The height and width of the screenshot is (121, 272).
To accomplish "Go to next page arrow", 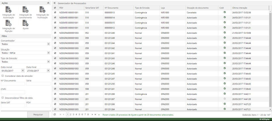I will coord(92,114).
